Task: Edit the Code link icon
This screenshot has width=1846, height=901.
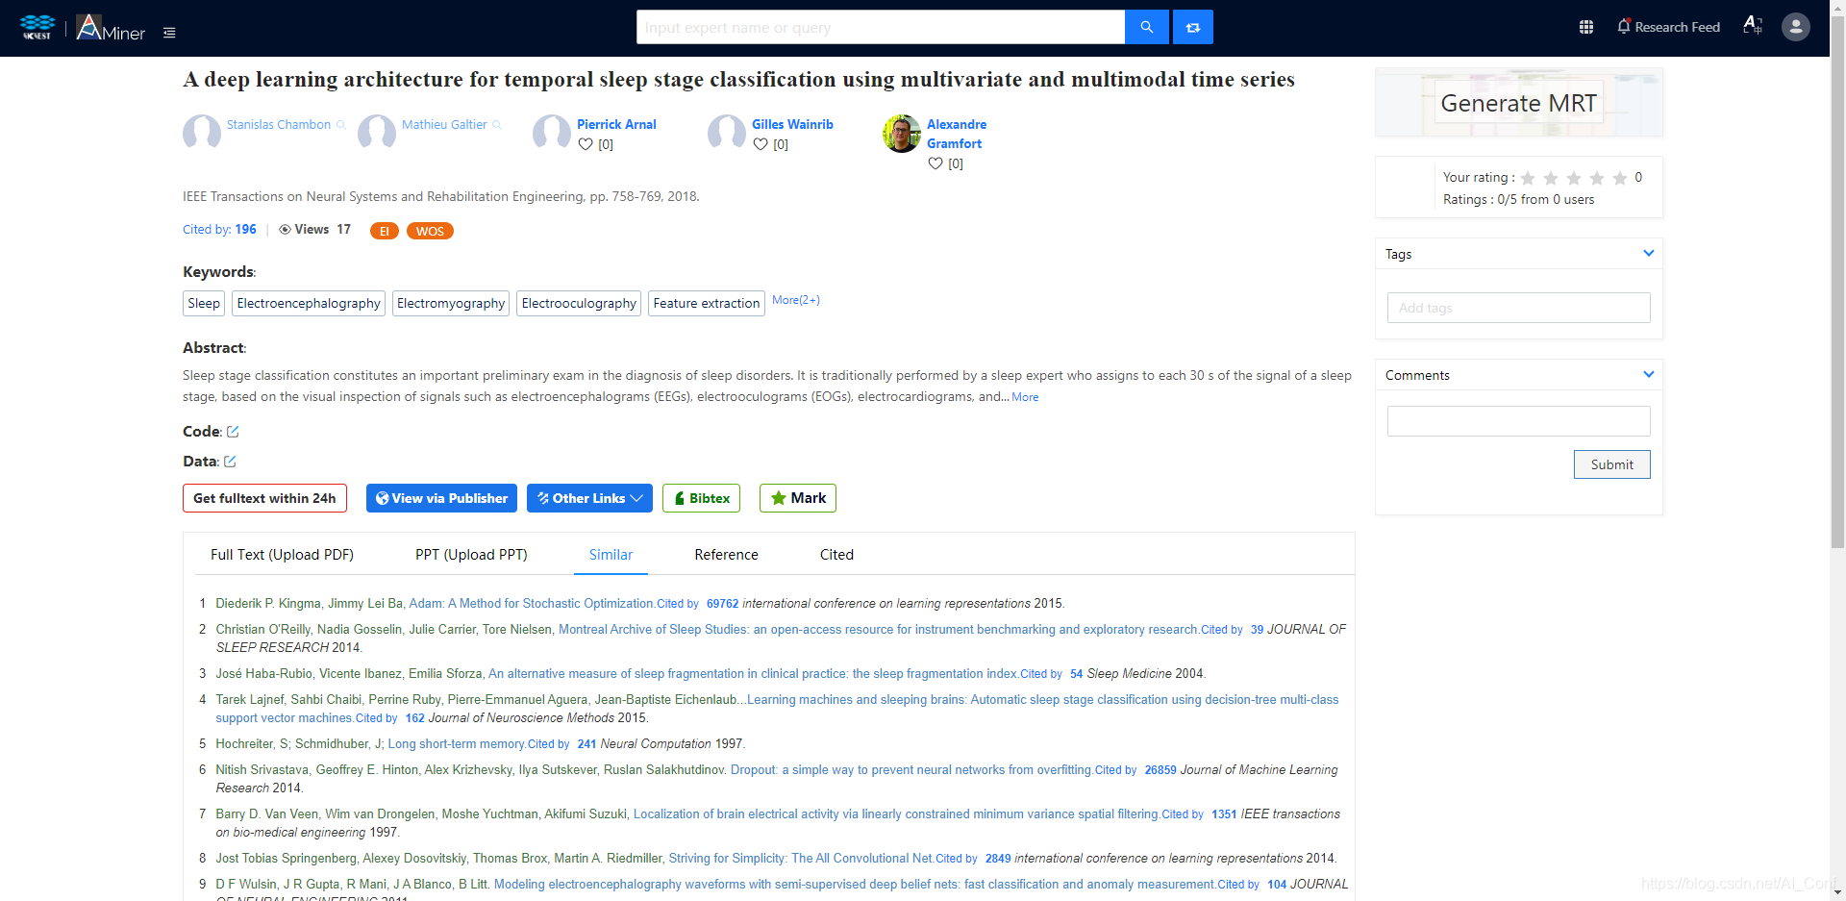Action: pyautogui.click(x=233, y=432)
